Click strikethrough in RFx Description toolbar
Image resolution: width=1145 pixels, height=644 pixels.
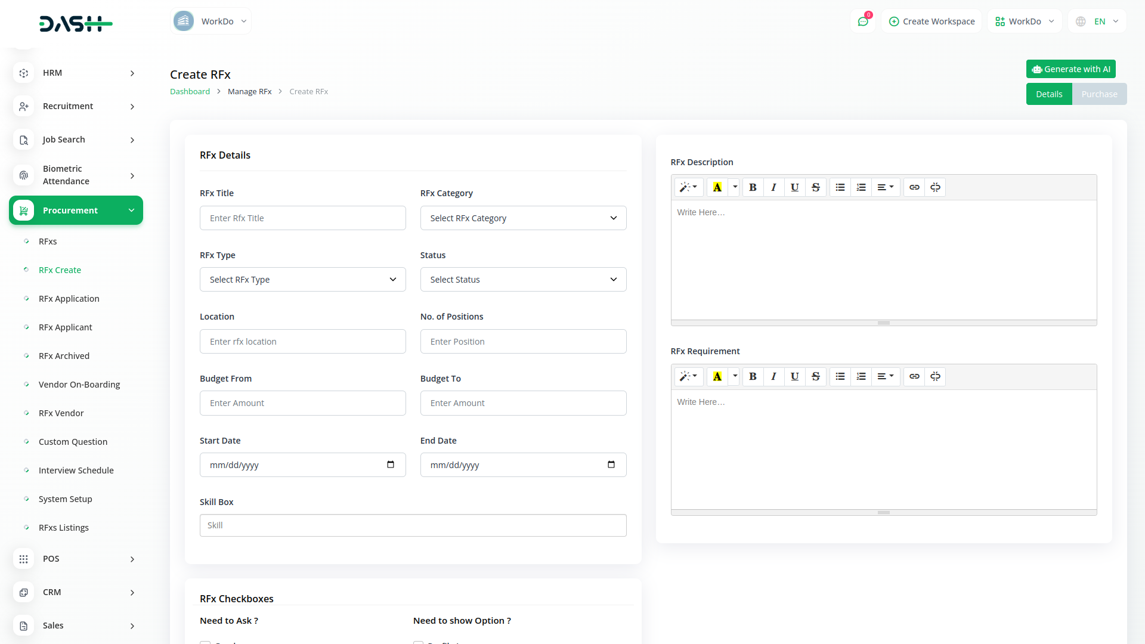point(815,187)
